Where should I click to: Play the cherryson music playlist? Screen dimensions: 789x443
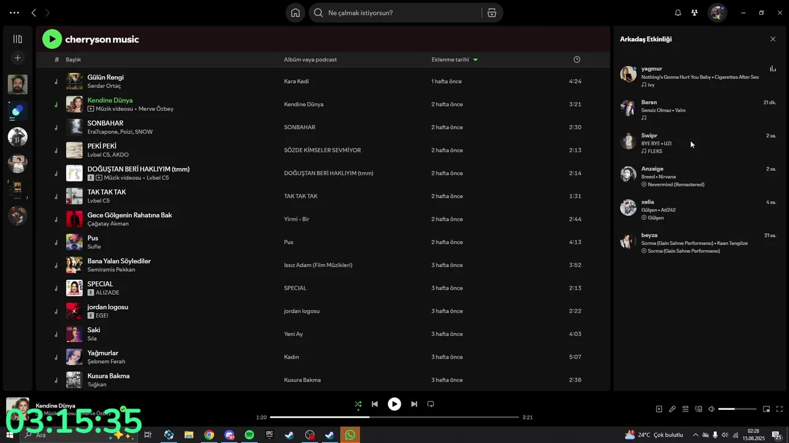[52, 39]
